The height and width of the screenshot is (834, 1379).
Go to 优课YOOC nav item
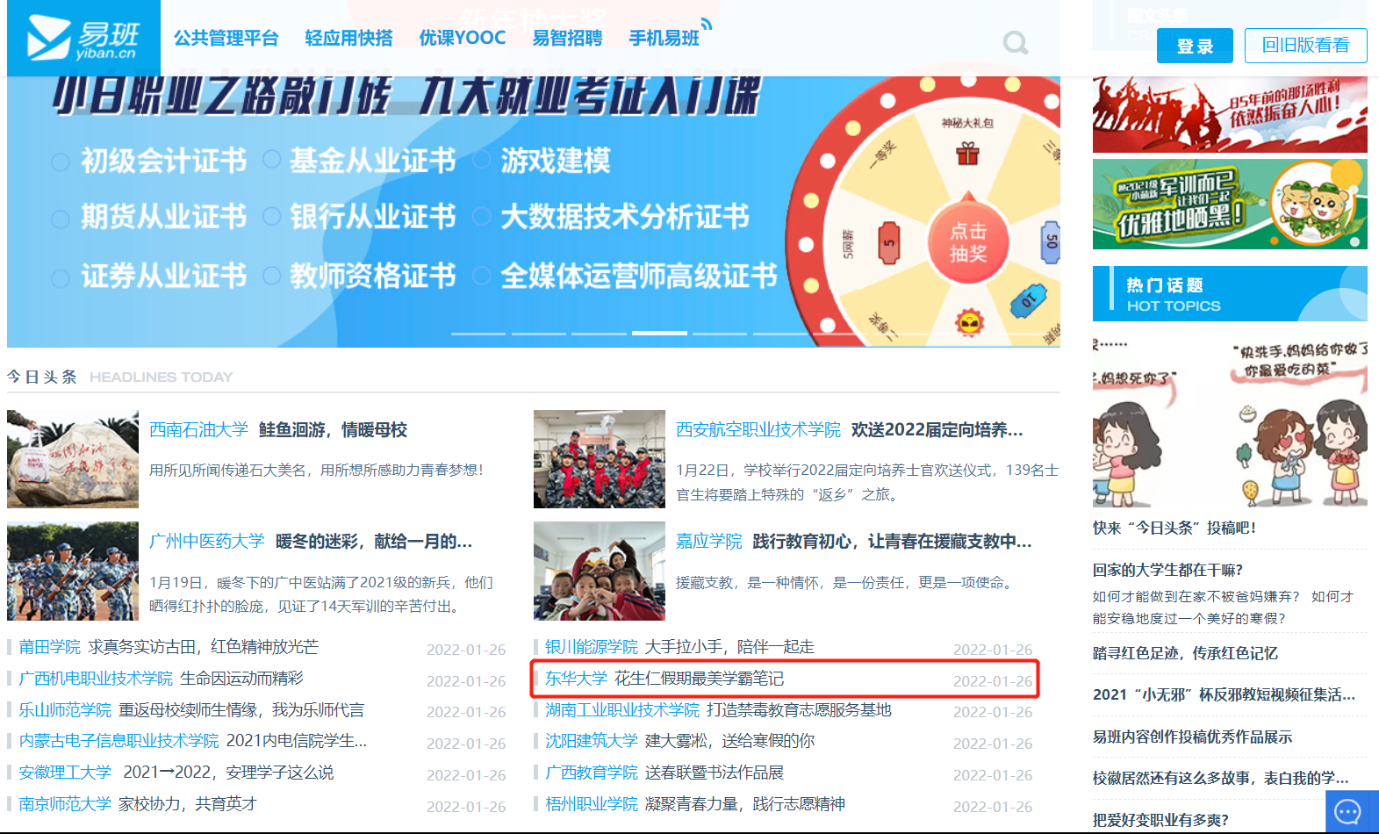click(462, 38)
